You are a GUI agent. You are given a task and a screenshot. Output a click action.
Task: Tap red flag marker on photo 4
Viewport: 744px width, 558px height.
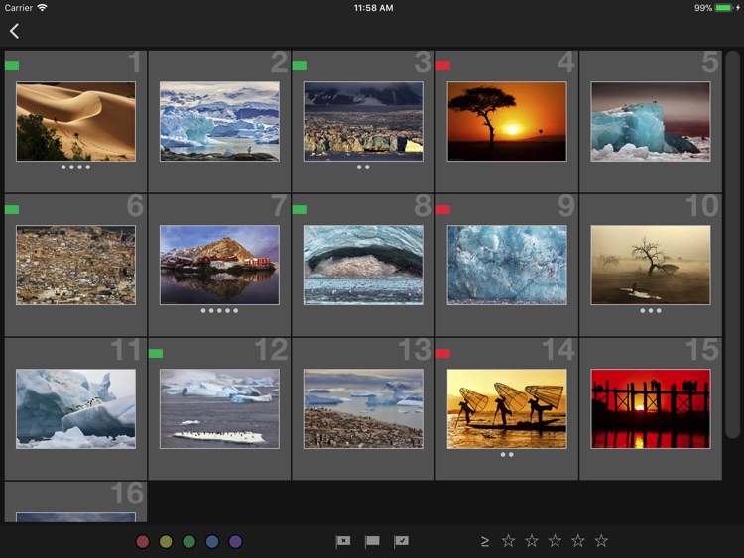tap(443, 65)
